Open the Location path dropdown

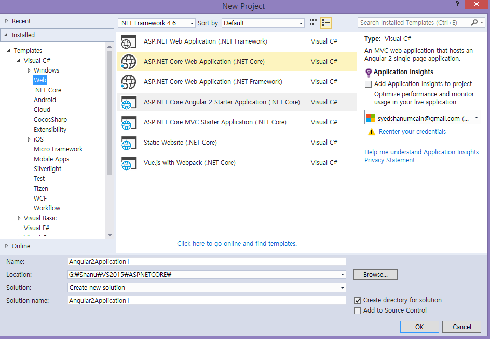(343, 275)
